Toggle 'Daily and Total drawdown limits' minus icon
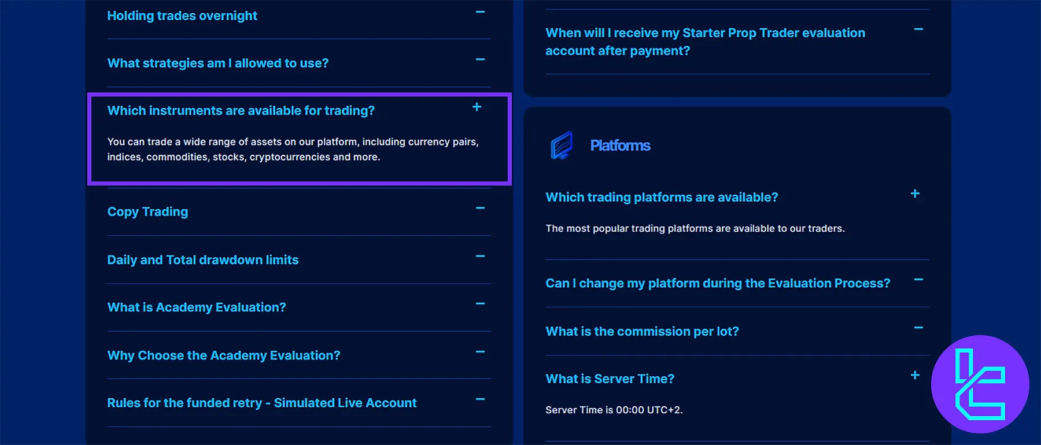 click(x=480, y=256)
